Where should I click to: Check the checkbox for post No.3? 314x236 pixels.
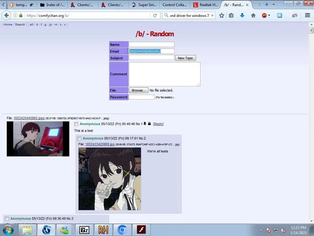pos(7,218)
